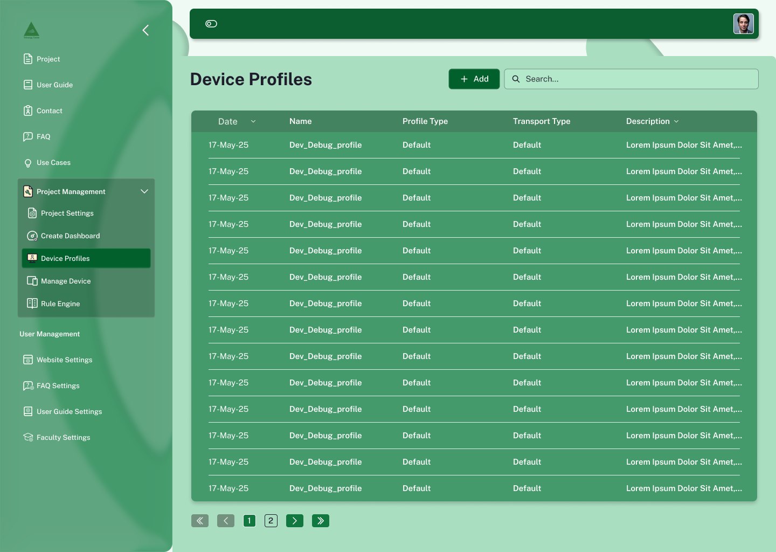Open Description column dropdown arrow
This screenshot has height=552, width=776.
(676, 121)
